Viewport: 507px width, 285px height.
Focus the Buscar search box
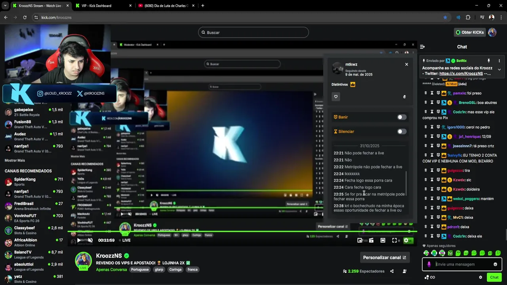[253, 32]
